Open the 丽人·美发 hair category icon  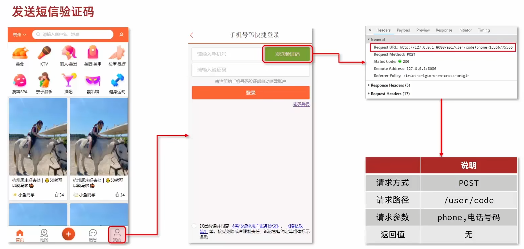(69, 53)
